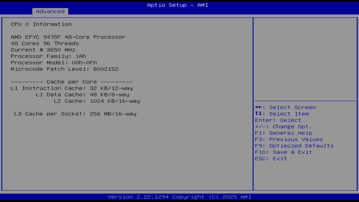
Task: Click the F1 General Help option
Action: click(283, 133)
